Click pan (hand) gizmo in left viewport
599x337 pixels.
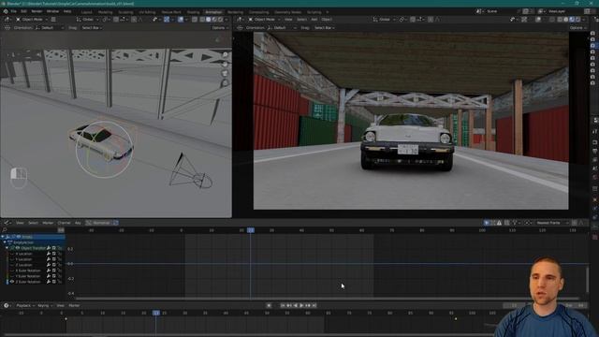(225, 65)
